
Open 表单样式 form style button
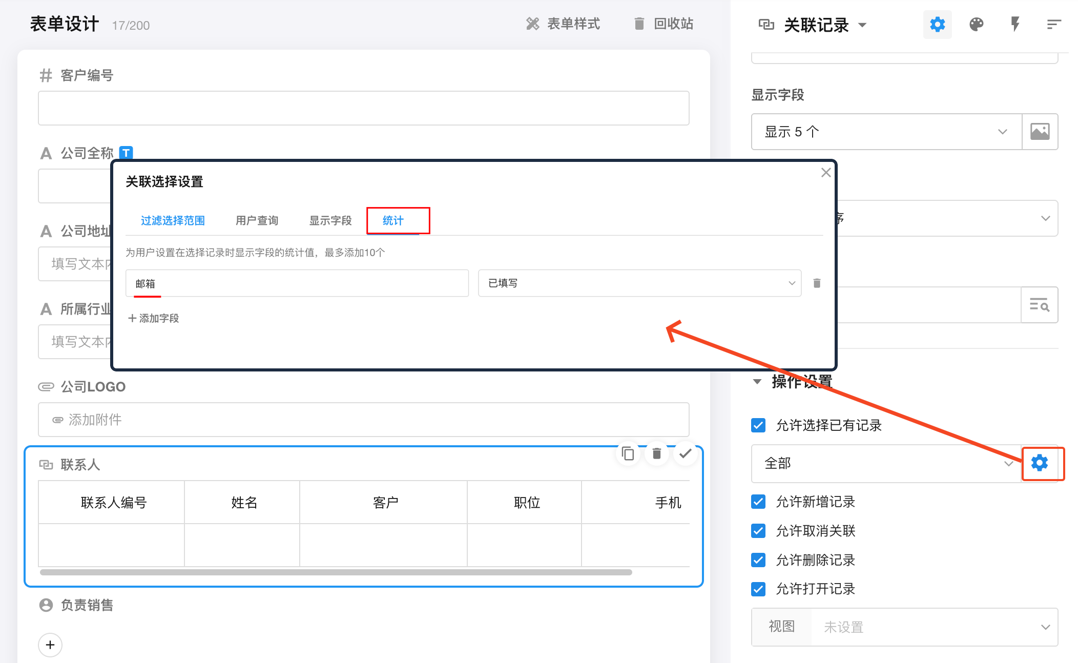point(563,24)
